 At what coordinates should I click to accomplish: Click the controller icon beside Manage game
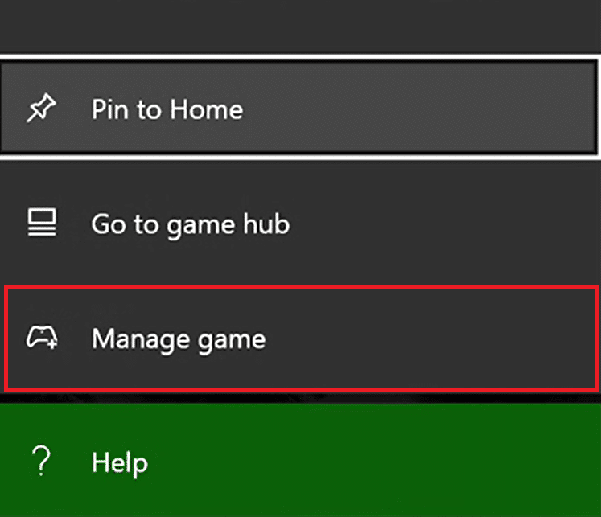pyautogui.click(x=40, y=339)
